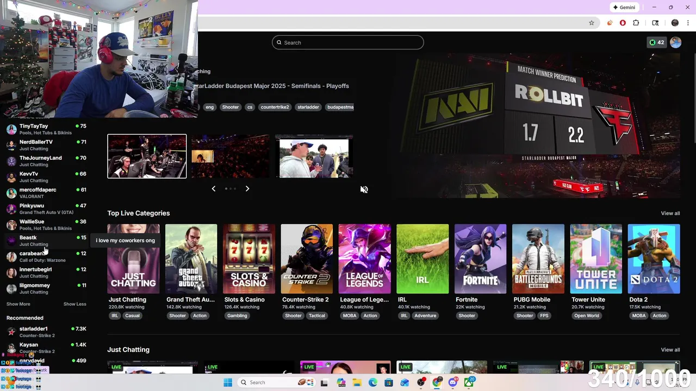Open the browser Extensions puzzle menu
Screen dimensions: 696x391
[636, 23]
